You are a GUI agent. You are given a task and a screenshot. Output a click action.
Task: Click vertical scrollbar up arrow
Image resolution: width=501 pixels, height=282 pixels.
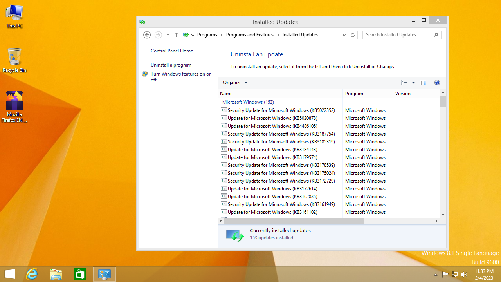coord(443,92)
